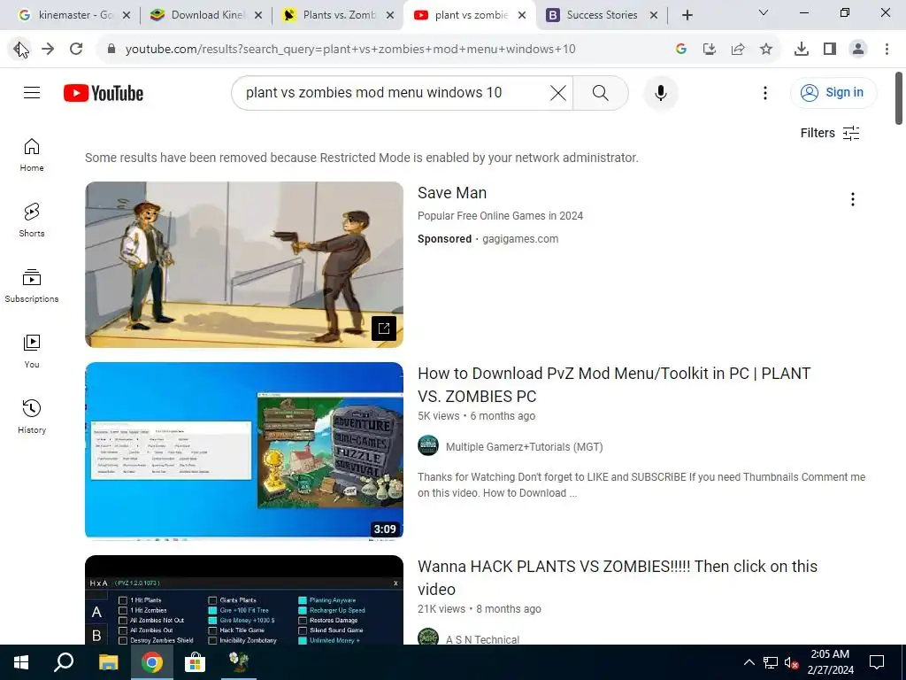Install app icon in address bar
The image size is (906, 680).
pyautogui.click(x=710, y=50)
